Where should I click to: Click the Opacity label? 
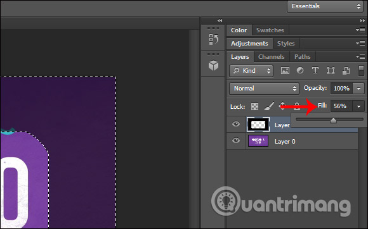click(315, 88)
